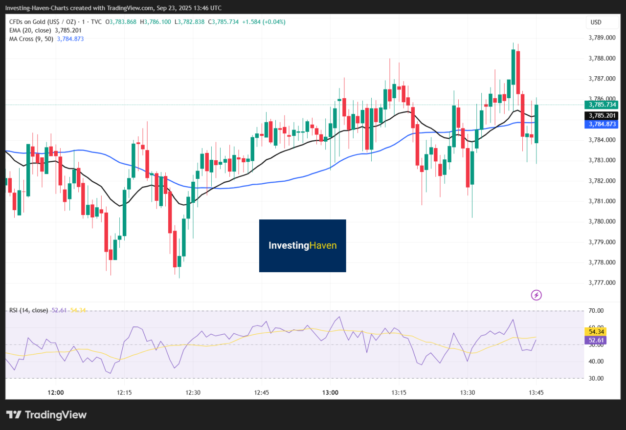The height and width of the screenshot is (430, 626).
Task: Click the 13:00 time axis label
Action: [330, 393]
